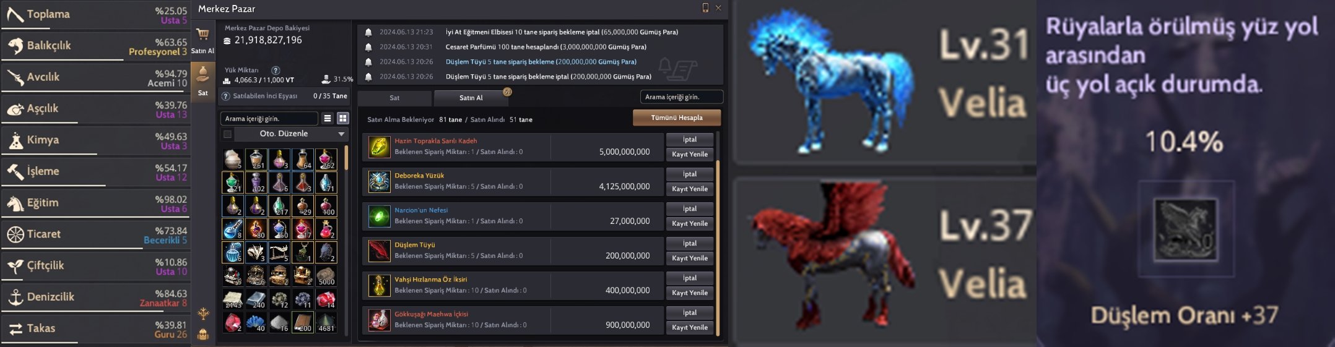Click the help icon beside Yük Miktarı
Viewport: 1335px width, 347px height.
[x=276, y=70]
